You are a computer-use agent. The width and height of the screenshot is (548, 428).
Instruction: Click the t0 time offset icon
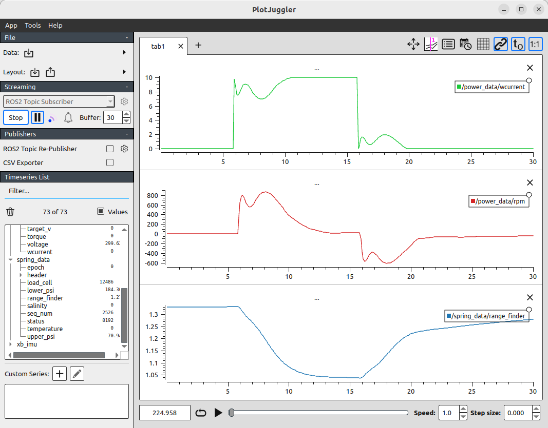[518, 45]
